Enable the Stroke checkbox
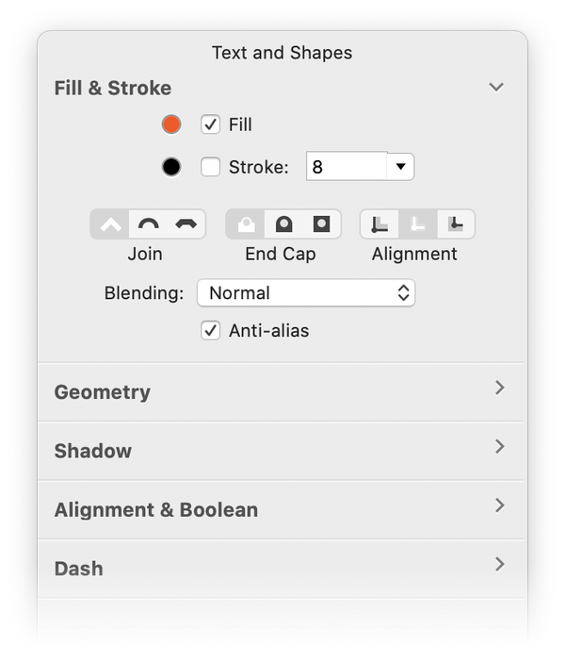The height and width of the screenshot is (645, 565). point(210,167)
